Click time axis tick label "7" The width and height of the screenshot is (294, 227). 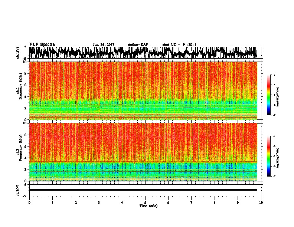click(x=192, y=203)
